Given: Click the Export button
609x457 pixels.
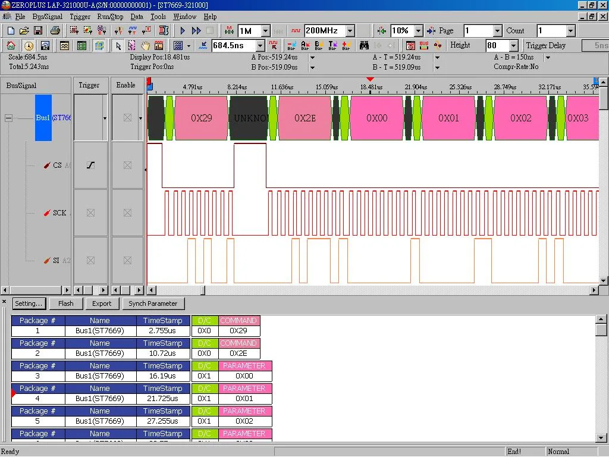Looking at the screenshot, I should point(102,303).
